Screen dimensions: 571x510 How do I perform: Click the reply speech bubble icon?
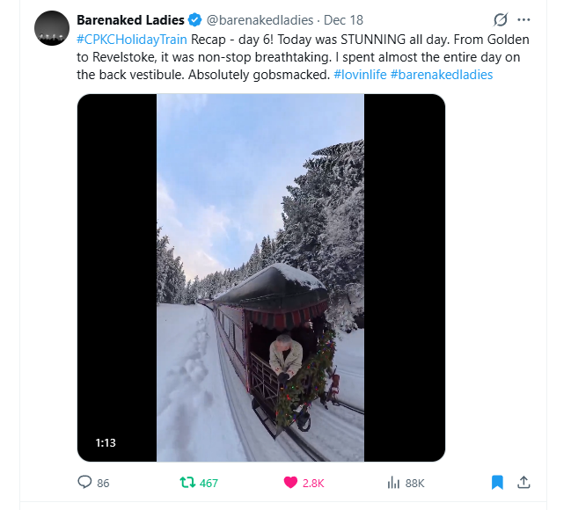click(x=85, y=482)
